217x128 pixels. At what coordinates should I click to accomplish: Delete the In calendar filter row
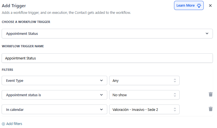(211, 109)
